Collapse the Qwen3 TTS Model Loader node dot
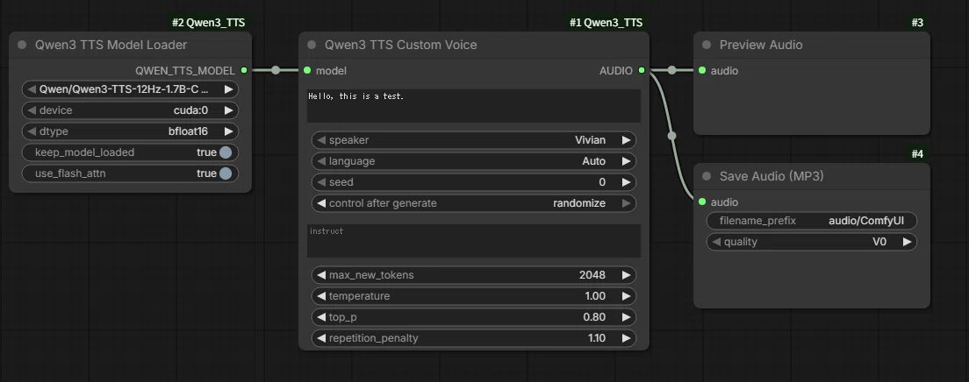The height and width of the screenshot is (382, 969). [22, 45]
